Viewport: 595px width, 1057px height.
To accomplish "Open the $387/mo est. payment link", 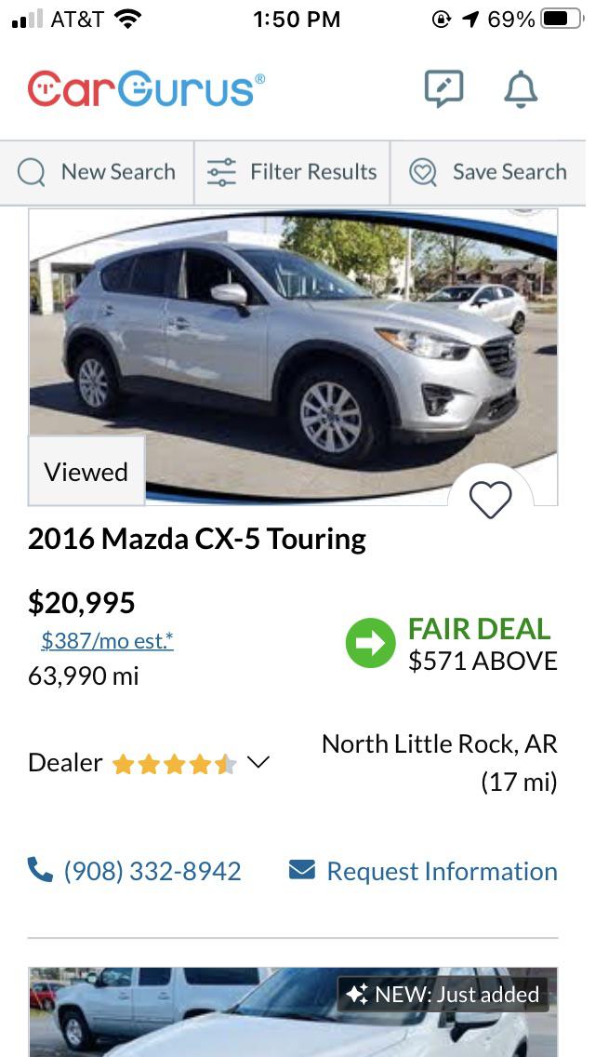I will pos(106,639).
